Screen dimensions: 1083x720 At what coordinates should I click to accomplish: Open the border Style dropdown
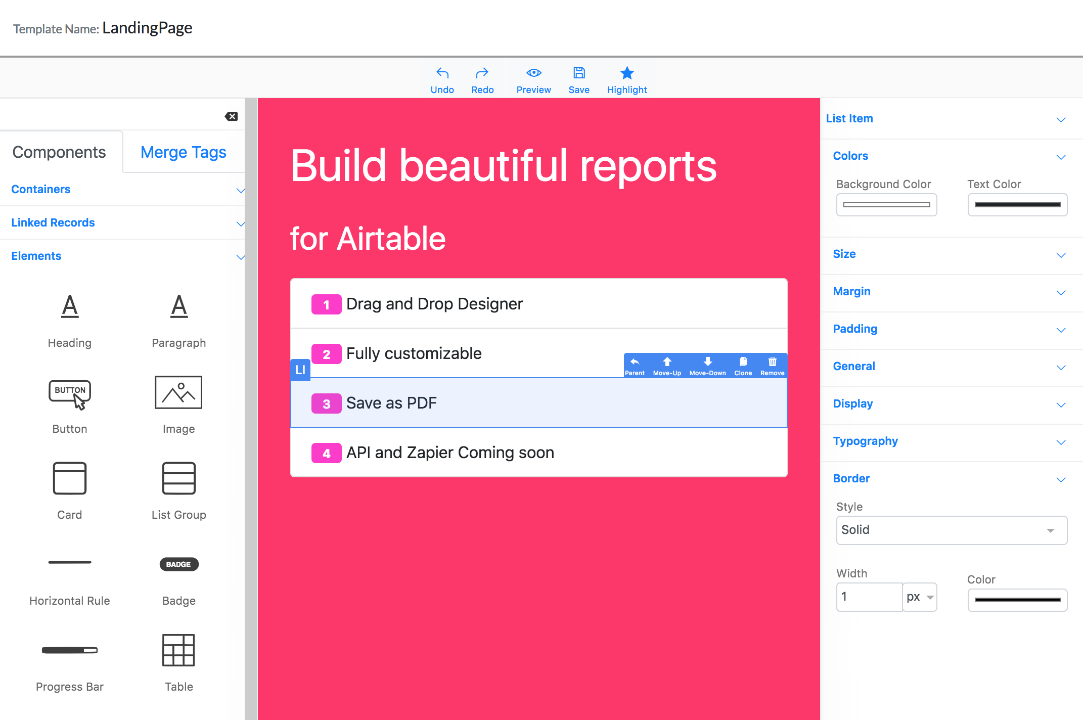click(952, 530)
